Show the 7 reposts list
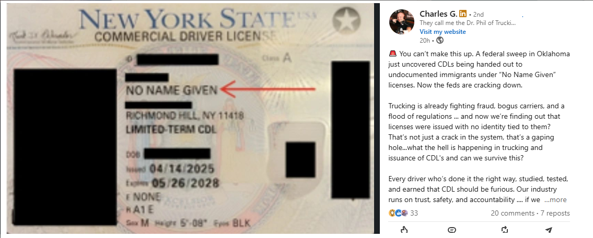The image size is (593, 238). click(555, 213)
